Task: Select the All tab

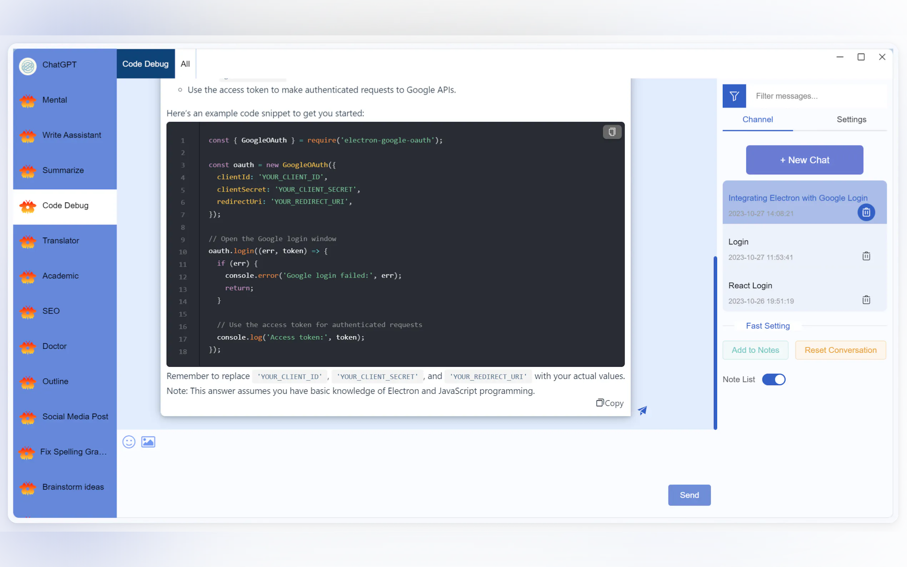Action: pyautogui.click(x=185, y=64)
